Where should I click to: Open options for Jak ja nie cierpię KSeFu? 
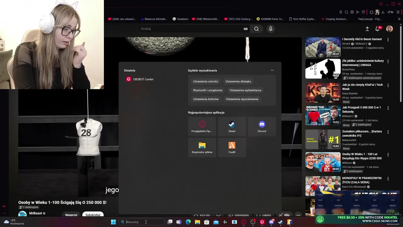pyautogui.click(x=388, y=85)
